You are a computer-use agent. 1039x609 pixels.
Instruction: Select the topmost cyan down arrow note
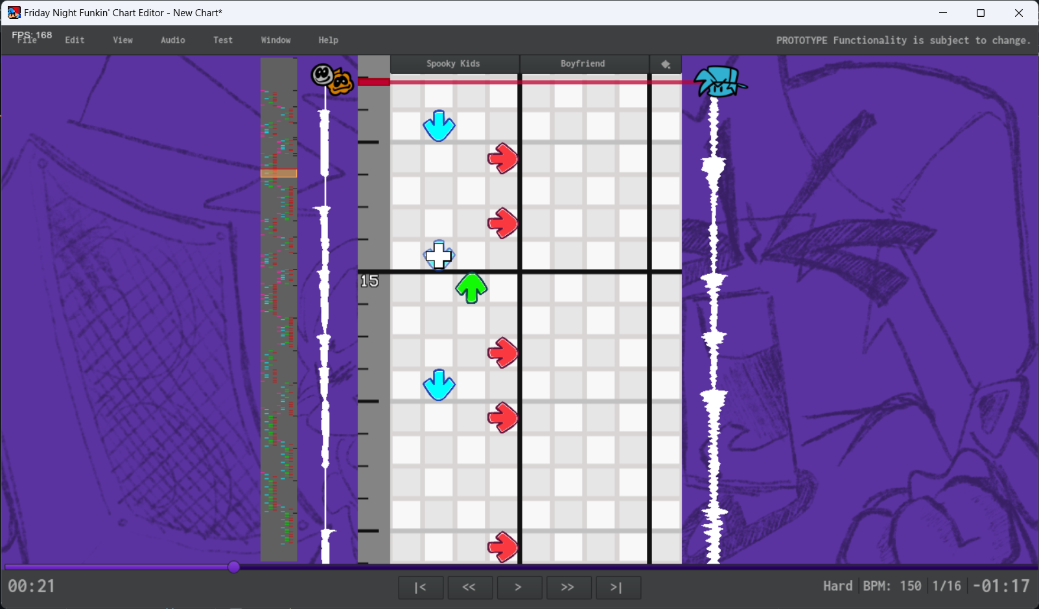click(x=439, y=126)
